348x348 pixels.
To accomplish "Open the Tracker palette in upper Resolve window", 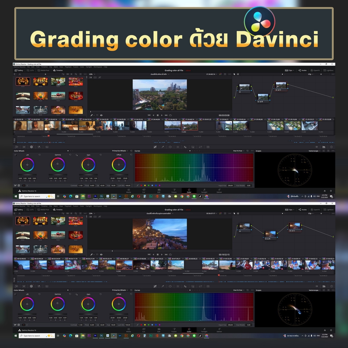I will click(x=178, y=147).
